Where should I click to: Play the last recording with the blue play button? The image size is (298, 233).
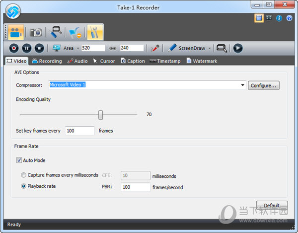(238, 48)
